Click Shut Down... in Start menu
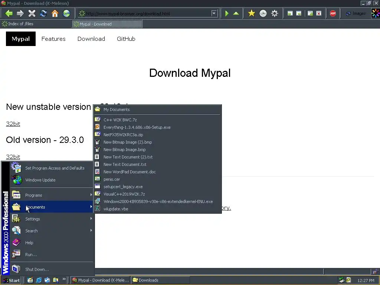The image size is (380, 285). pos(52,269)
